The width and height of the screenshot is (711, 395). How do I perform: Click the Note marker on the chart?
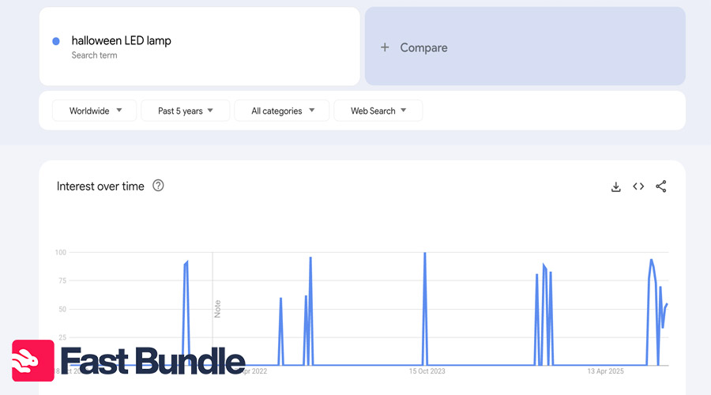pyautogui.click(x=218, y=309)
